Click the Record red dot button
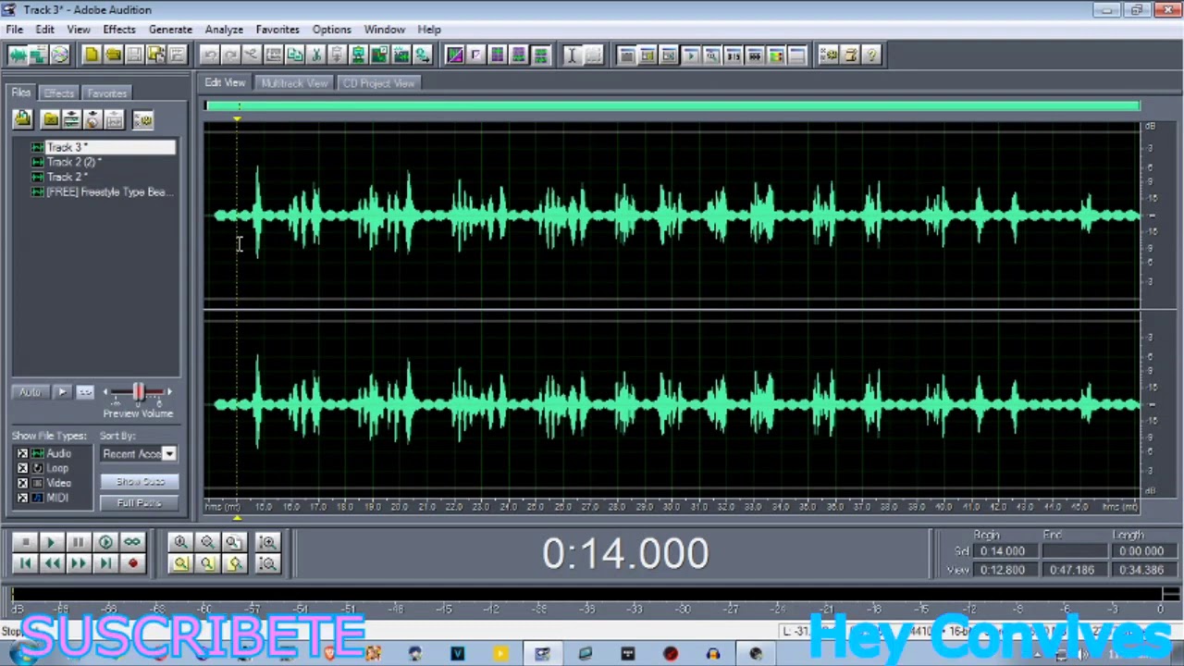Screen dimensions: 1184x666 [x=132, y=563]
